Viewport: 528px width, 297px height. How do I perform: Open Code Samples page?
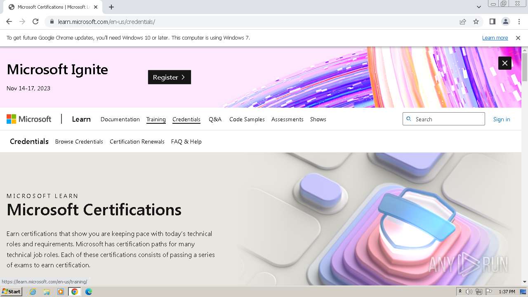point(247,119)
